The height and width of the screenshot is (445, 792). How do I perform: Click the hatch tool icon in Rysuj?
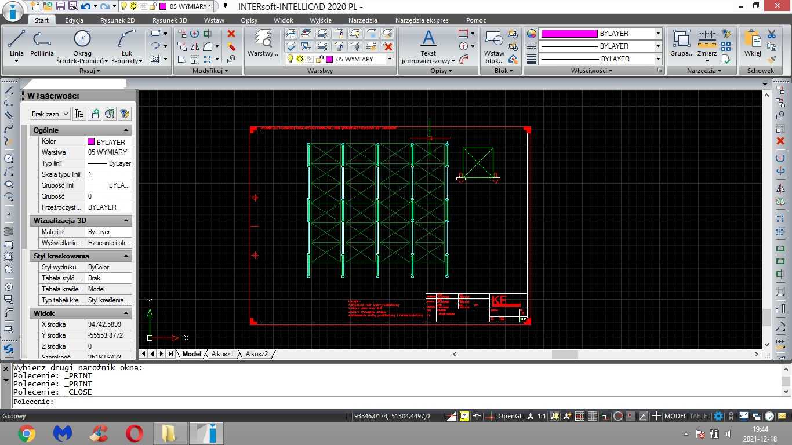pos(155,59)
